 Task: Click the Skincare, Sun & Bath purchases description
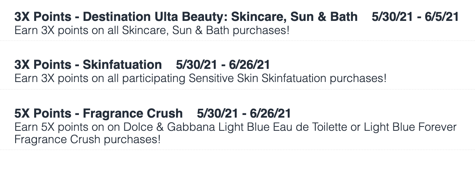pyautogui.click(x=152, y=30)
